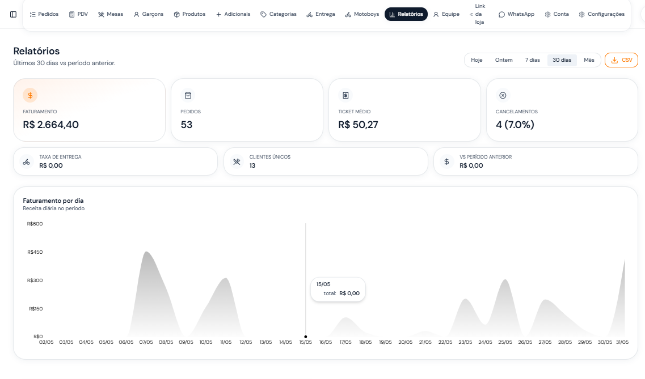Open Link da loja
The height and width of the screenshot is (379, 645).
[478, 14]
